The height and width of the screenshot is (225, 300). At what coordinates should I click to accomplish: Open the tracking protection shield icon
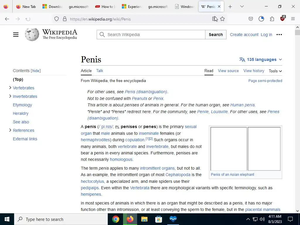coord(57,19)
